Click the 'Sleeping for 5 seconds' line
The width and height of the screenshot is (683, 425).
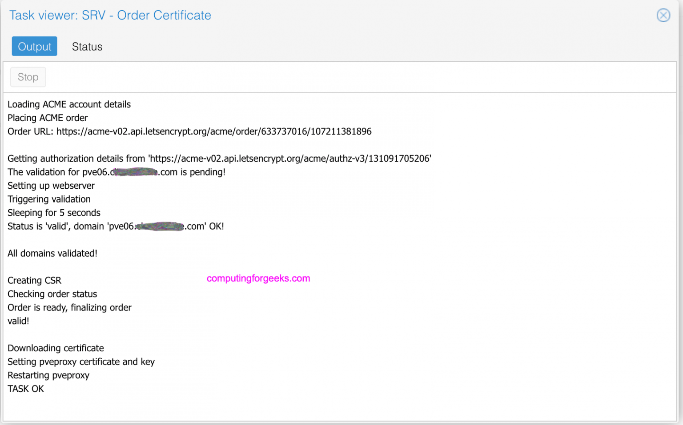(x=54, y=213)
